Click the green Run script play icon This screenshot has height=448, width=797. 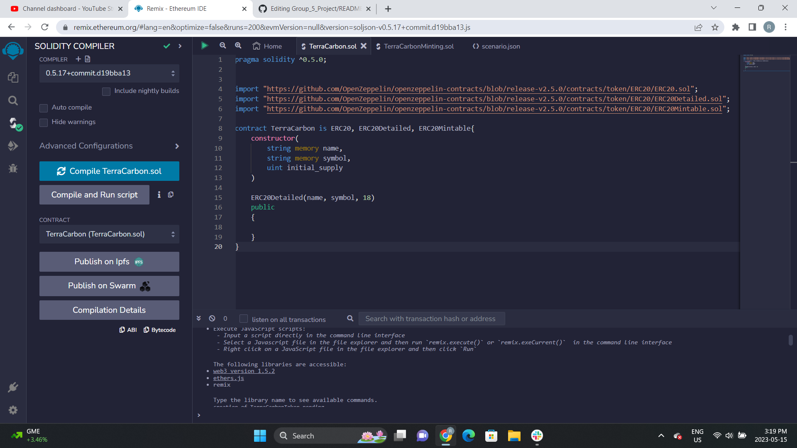204,46
